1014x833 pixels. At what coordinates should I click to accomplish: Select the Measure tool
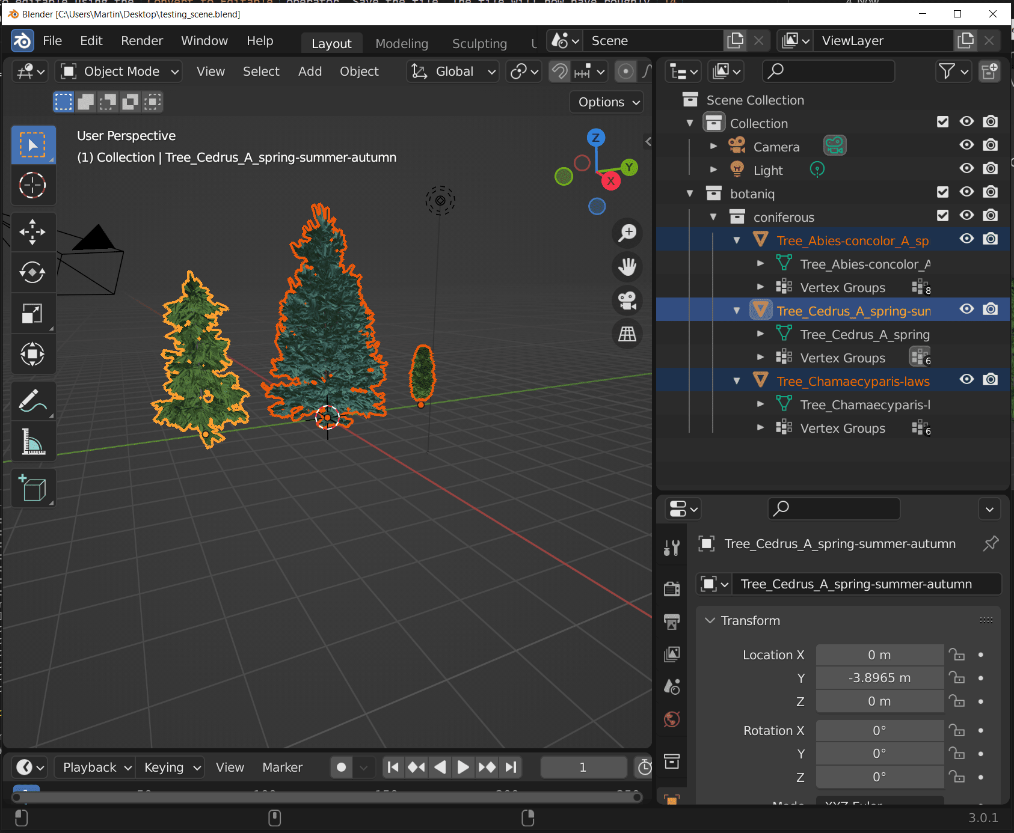pos(33,441)
